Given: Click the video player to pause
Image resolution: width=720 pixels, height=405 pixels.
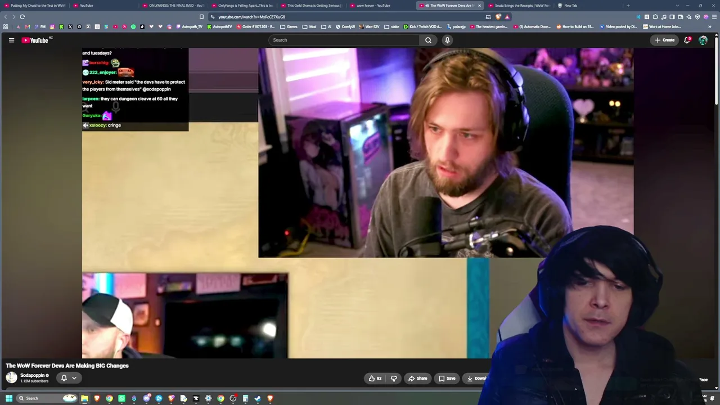Looking at the screenshot, I should pos(358,203).
